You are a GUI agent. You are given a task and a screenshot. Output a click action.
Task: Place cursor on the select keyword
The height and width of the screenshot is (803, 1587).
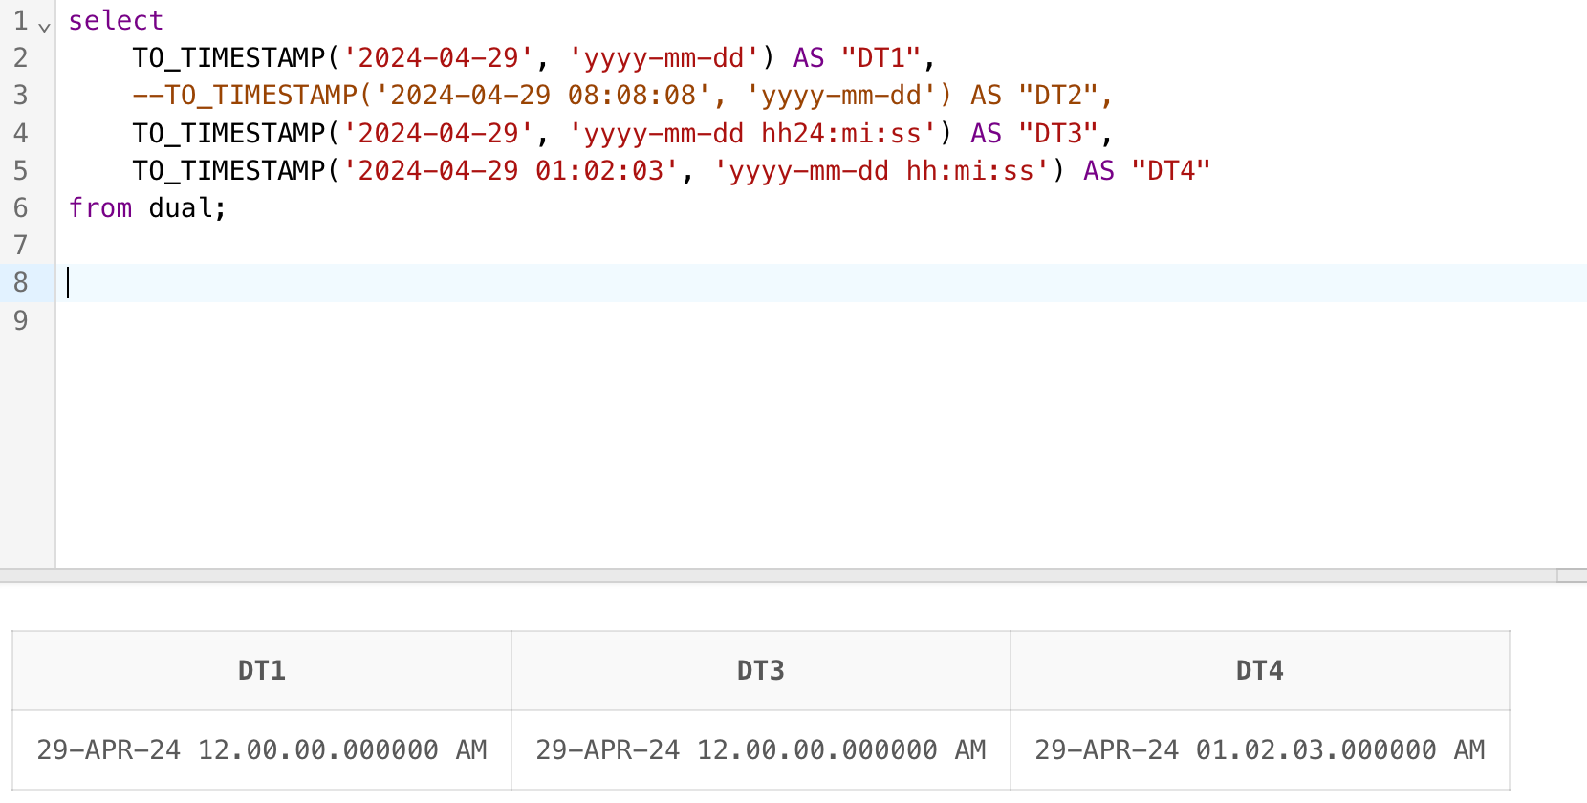pyautogui.click(x=116, y=20)
